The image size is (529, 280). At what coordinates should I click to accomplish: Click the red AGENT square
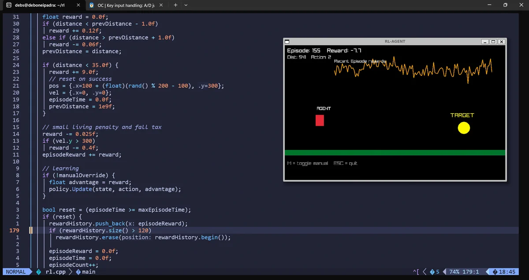(320, 120)
